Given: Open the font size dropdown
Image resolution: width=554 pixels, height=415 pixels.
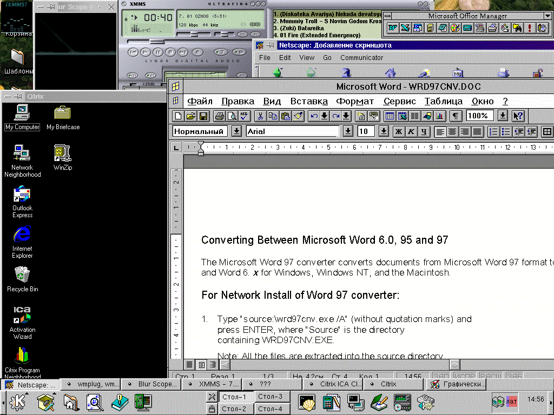Looking at the screenshot, I should point(384,132).
